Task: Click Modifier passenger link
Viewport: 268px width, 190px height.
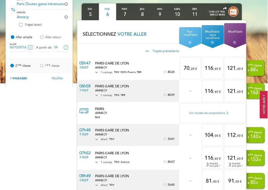Action: point(57,78)
